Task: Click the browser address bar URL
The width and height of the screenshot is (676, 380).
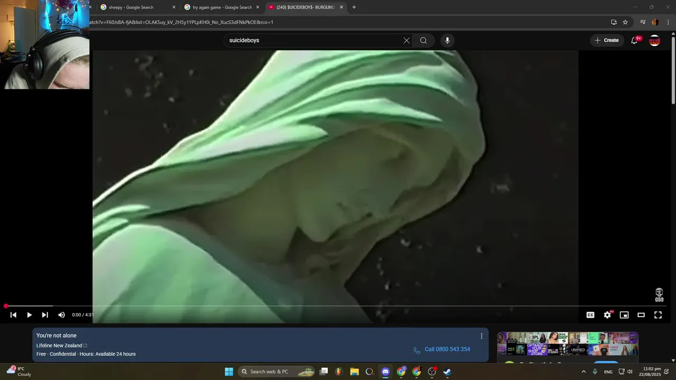Action: (182, 22)
